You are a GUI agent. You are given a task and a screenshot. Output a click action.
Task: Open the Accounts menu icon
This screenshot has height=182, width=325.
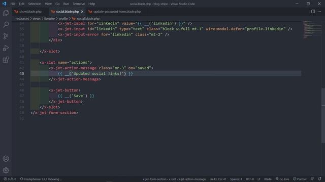tap(6, 158)
